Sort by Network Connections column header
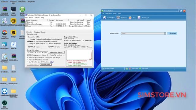This screenshot has height=110, width=196. 36,20
